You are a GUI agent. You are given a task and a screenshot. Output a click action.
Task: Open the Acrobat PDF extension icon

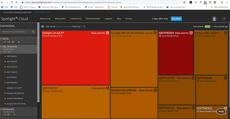[x=191, y=2]
